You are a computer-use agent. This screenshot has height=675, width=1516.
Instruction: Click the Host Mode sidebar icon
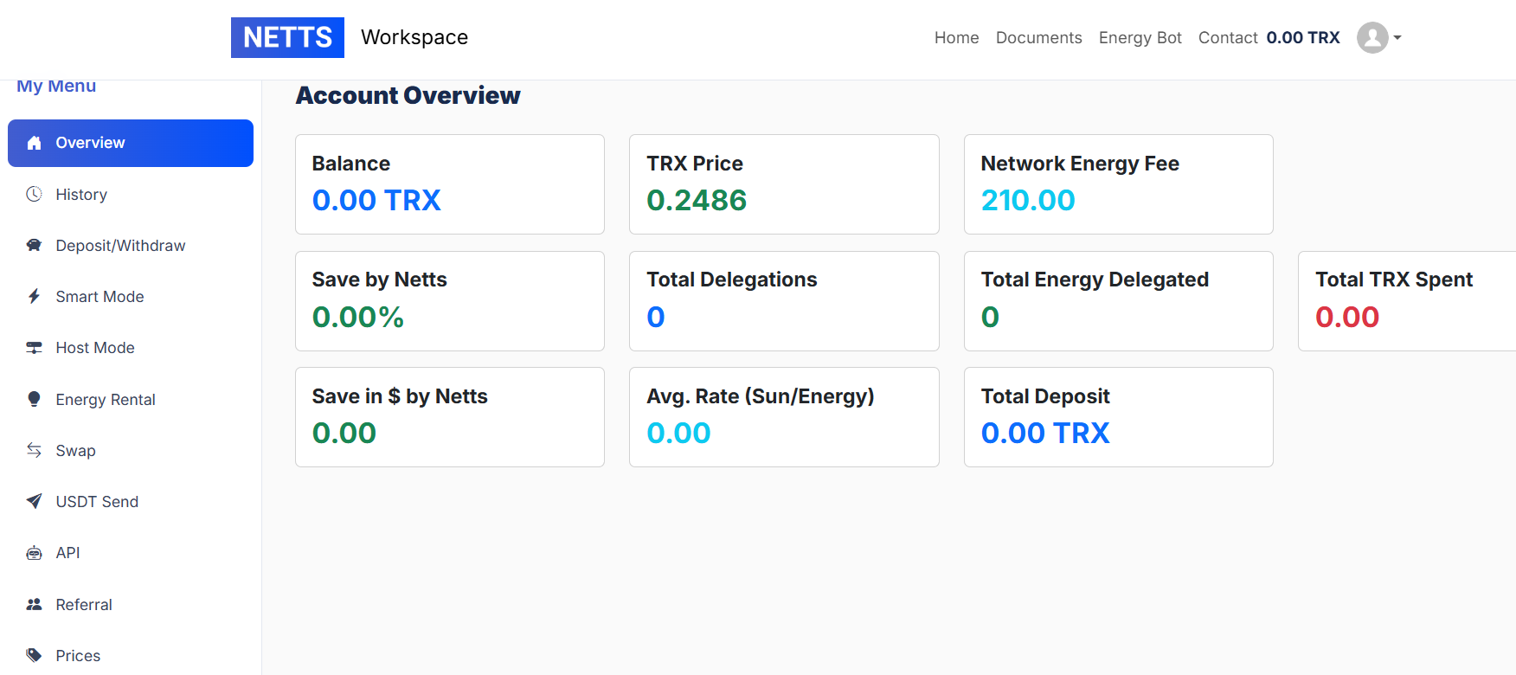pos(35,348)
